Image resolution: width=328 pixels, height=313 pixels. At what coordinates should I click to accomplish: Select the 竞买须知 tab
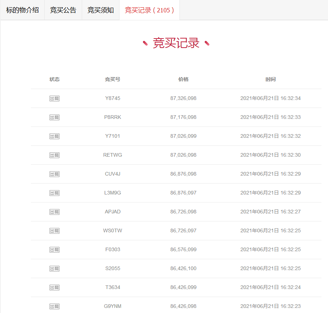101,10
